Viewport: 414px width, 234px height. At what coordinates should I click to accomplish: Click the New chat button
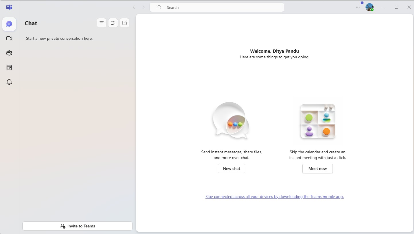[x=232, y=168]
